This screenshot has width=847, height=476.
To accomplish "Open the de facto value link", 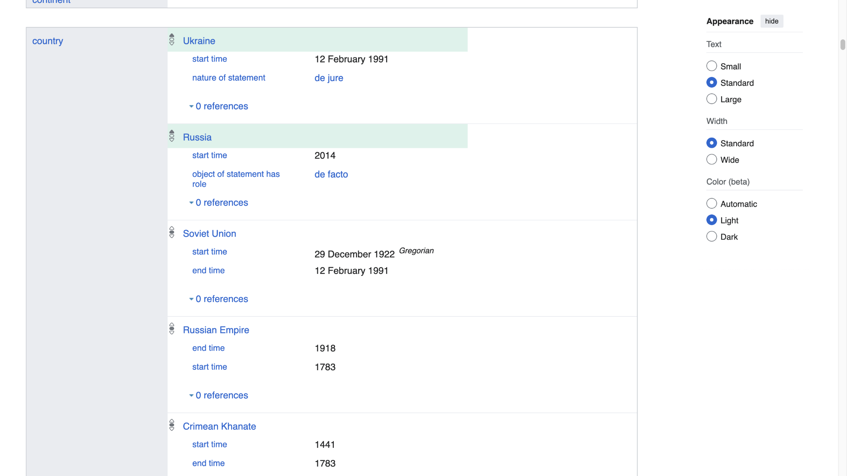I will point(331,174).
